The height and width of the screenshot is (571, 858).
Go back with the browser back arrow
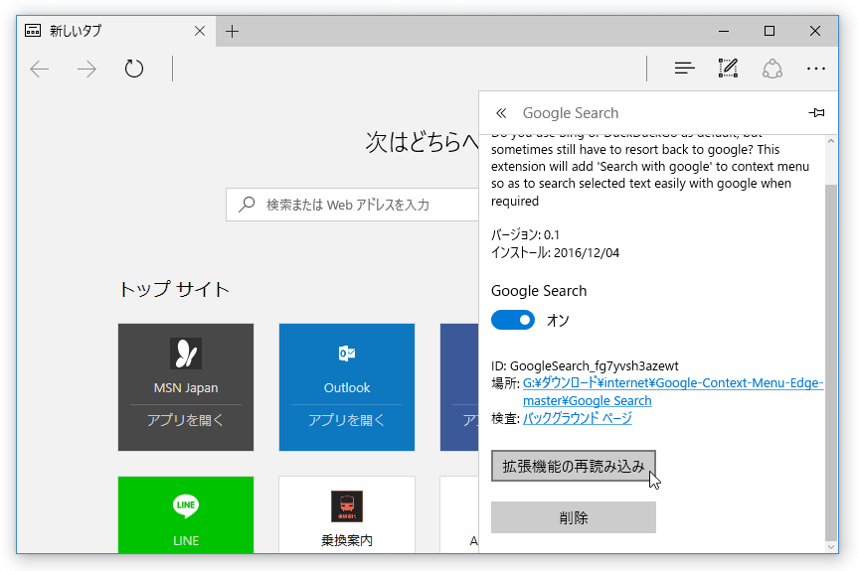(x=40, y=69)
